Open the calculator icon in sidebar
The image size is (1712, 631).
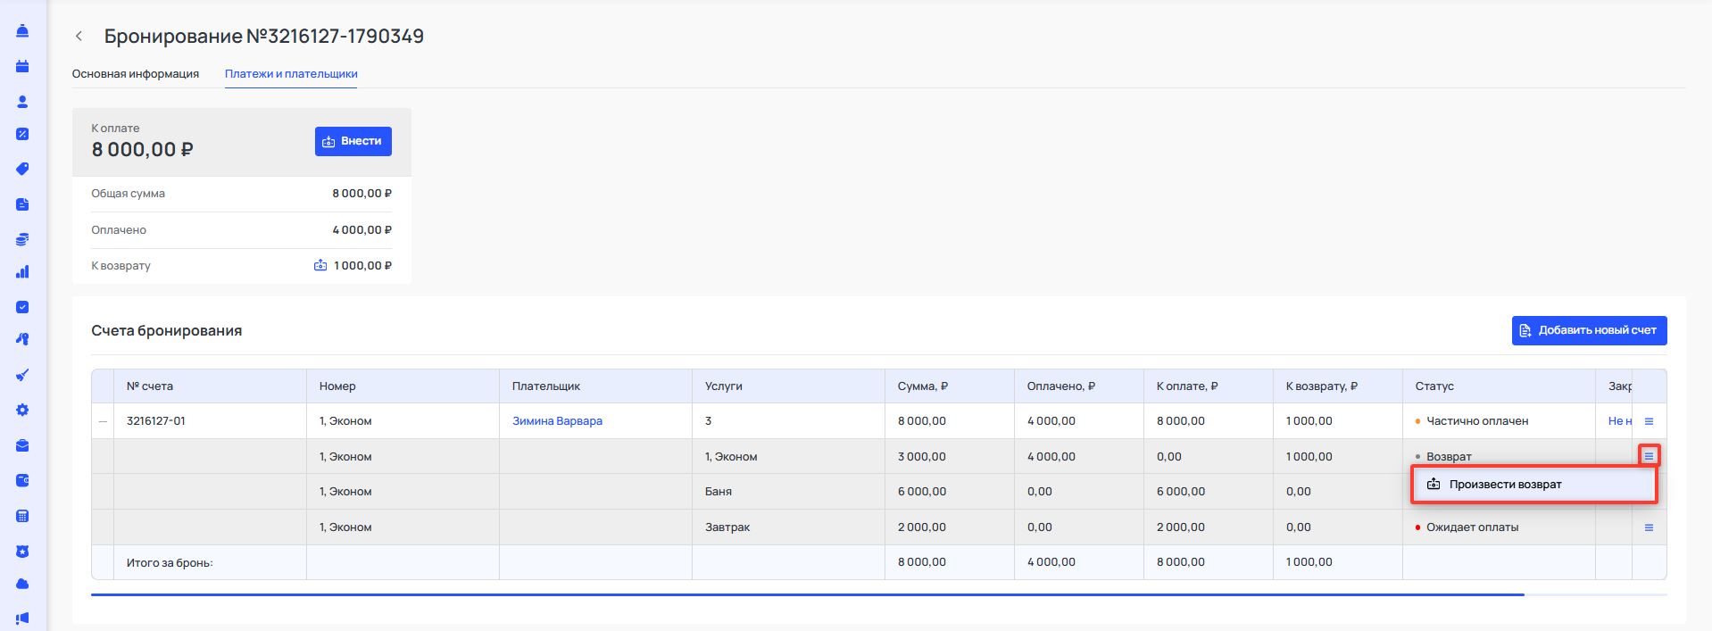(x=22, y=516)
